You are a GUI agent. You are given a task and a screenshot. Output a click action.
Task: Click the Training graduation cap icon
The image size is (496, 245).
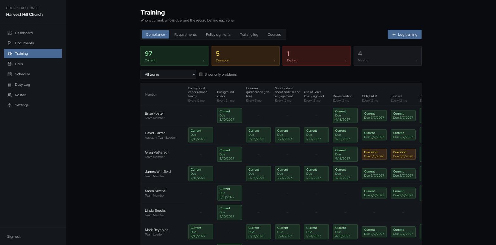click(9, 53)
